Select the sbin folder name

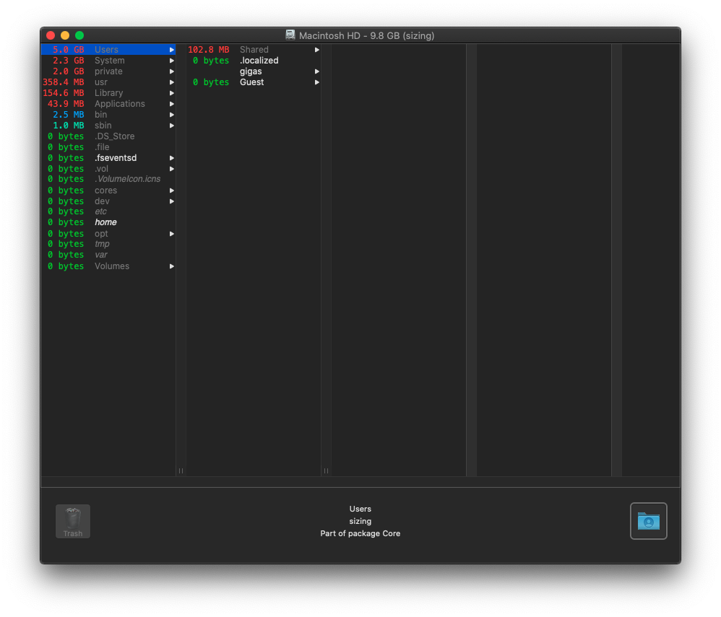tap(103, 126)
